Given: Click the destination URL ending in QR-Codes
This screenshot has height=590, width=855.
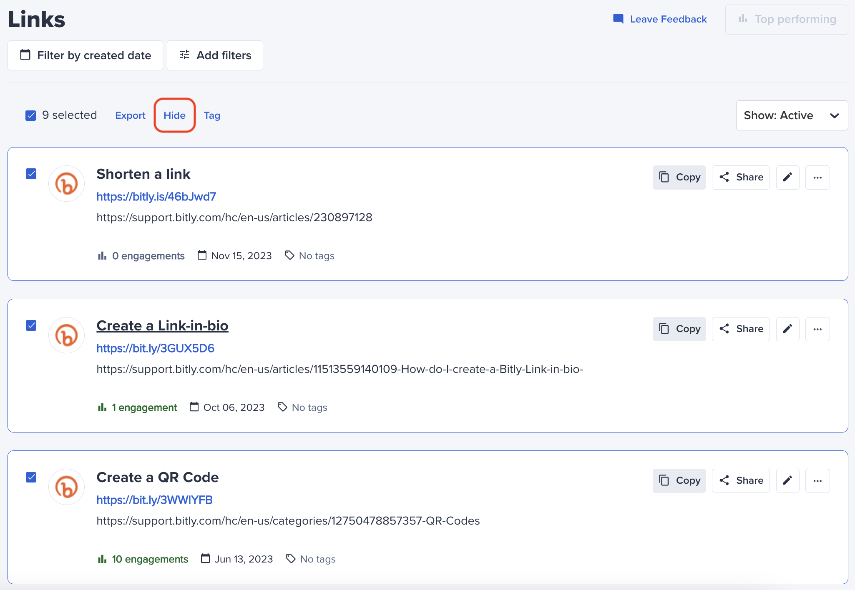Looking at the screenshot, I should pyautogui.click(x=288, y=521).
